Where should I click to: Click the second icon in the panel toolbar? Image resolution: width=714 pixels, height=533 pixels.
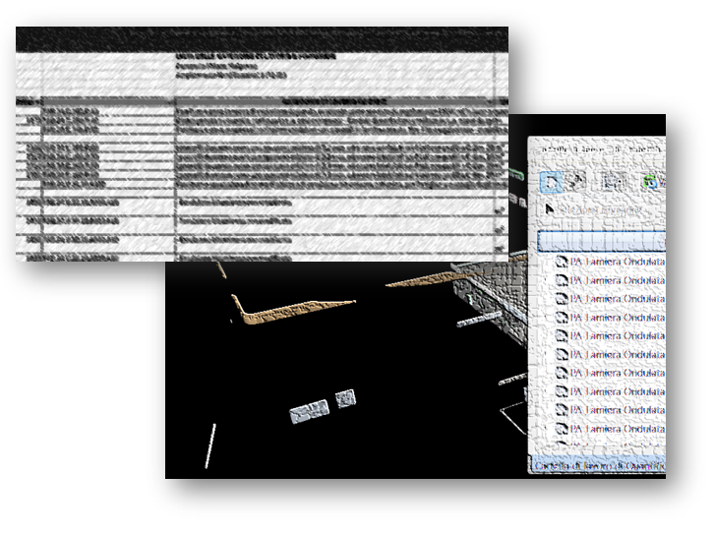point(579,182)
